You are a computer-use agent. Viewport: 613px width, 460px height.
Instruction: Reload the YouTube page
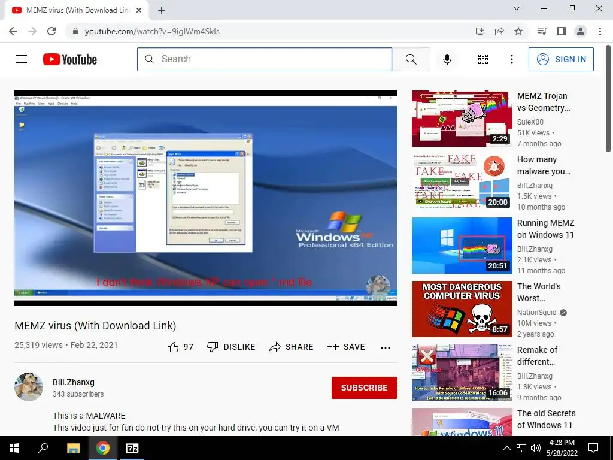tap(51, 31)
